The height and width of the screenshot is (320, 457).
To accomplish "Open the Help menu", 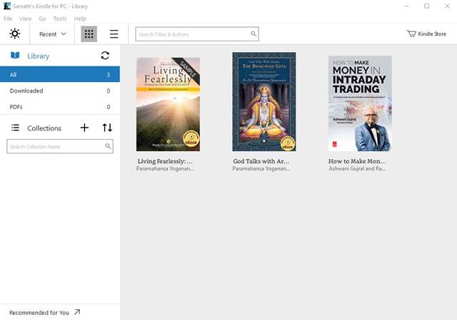I will coord(80,19).
